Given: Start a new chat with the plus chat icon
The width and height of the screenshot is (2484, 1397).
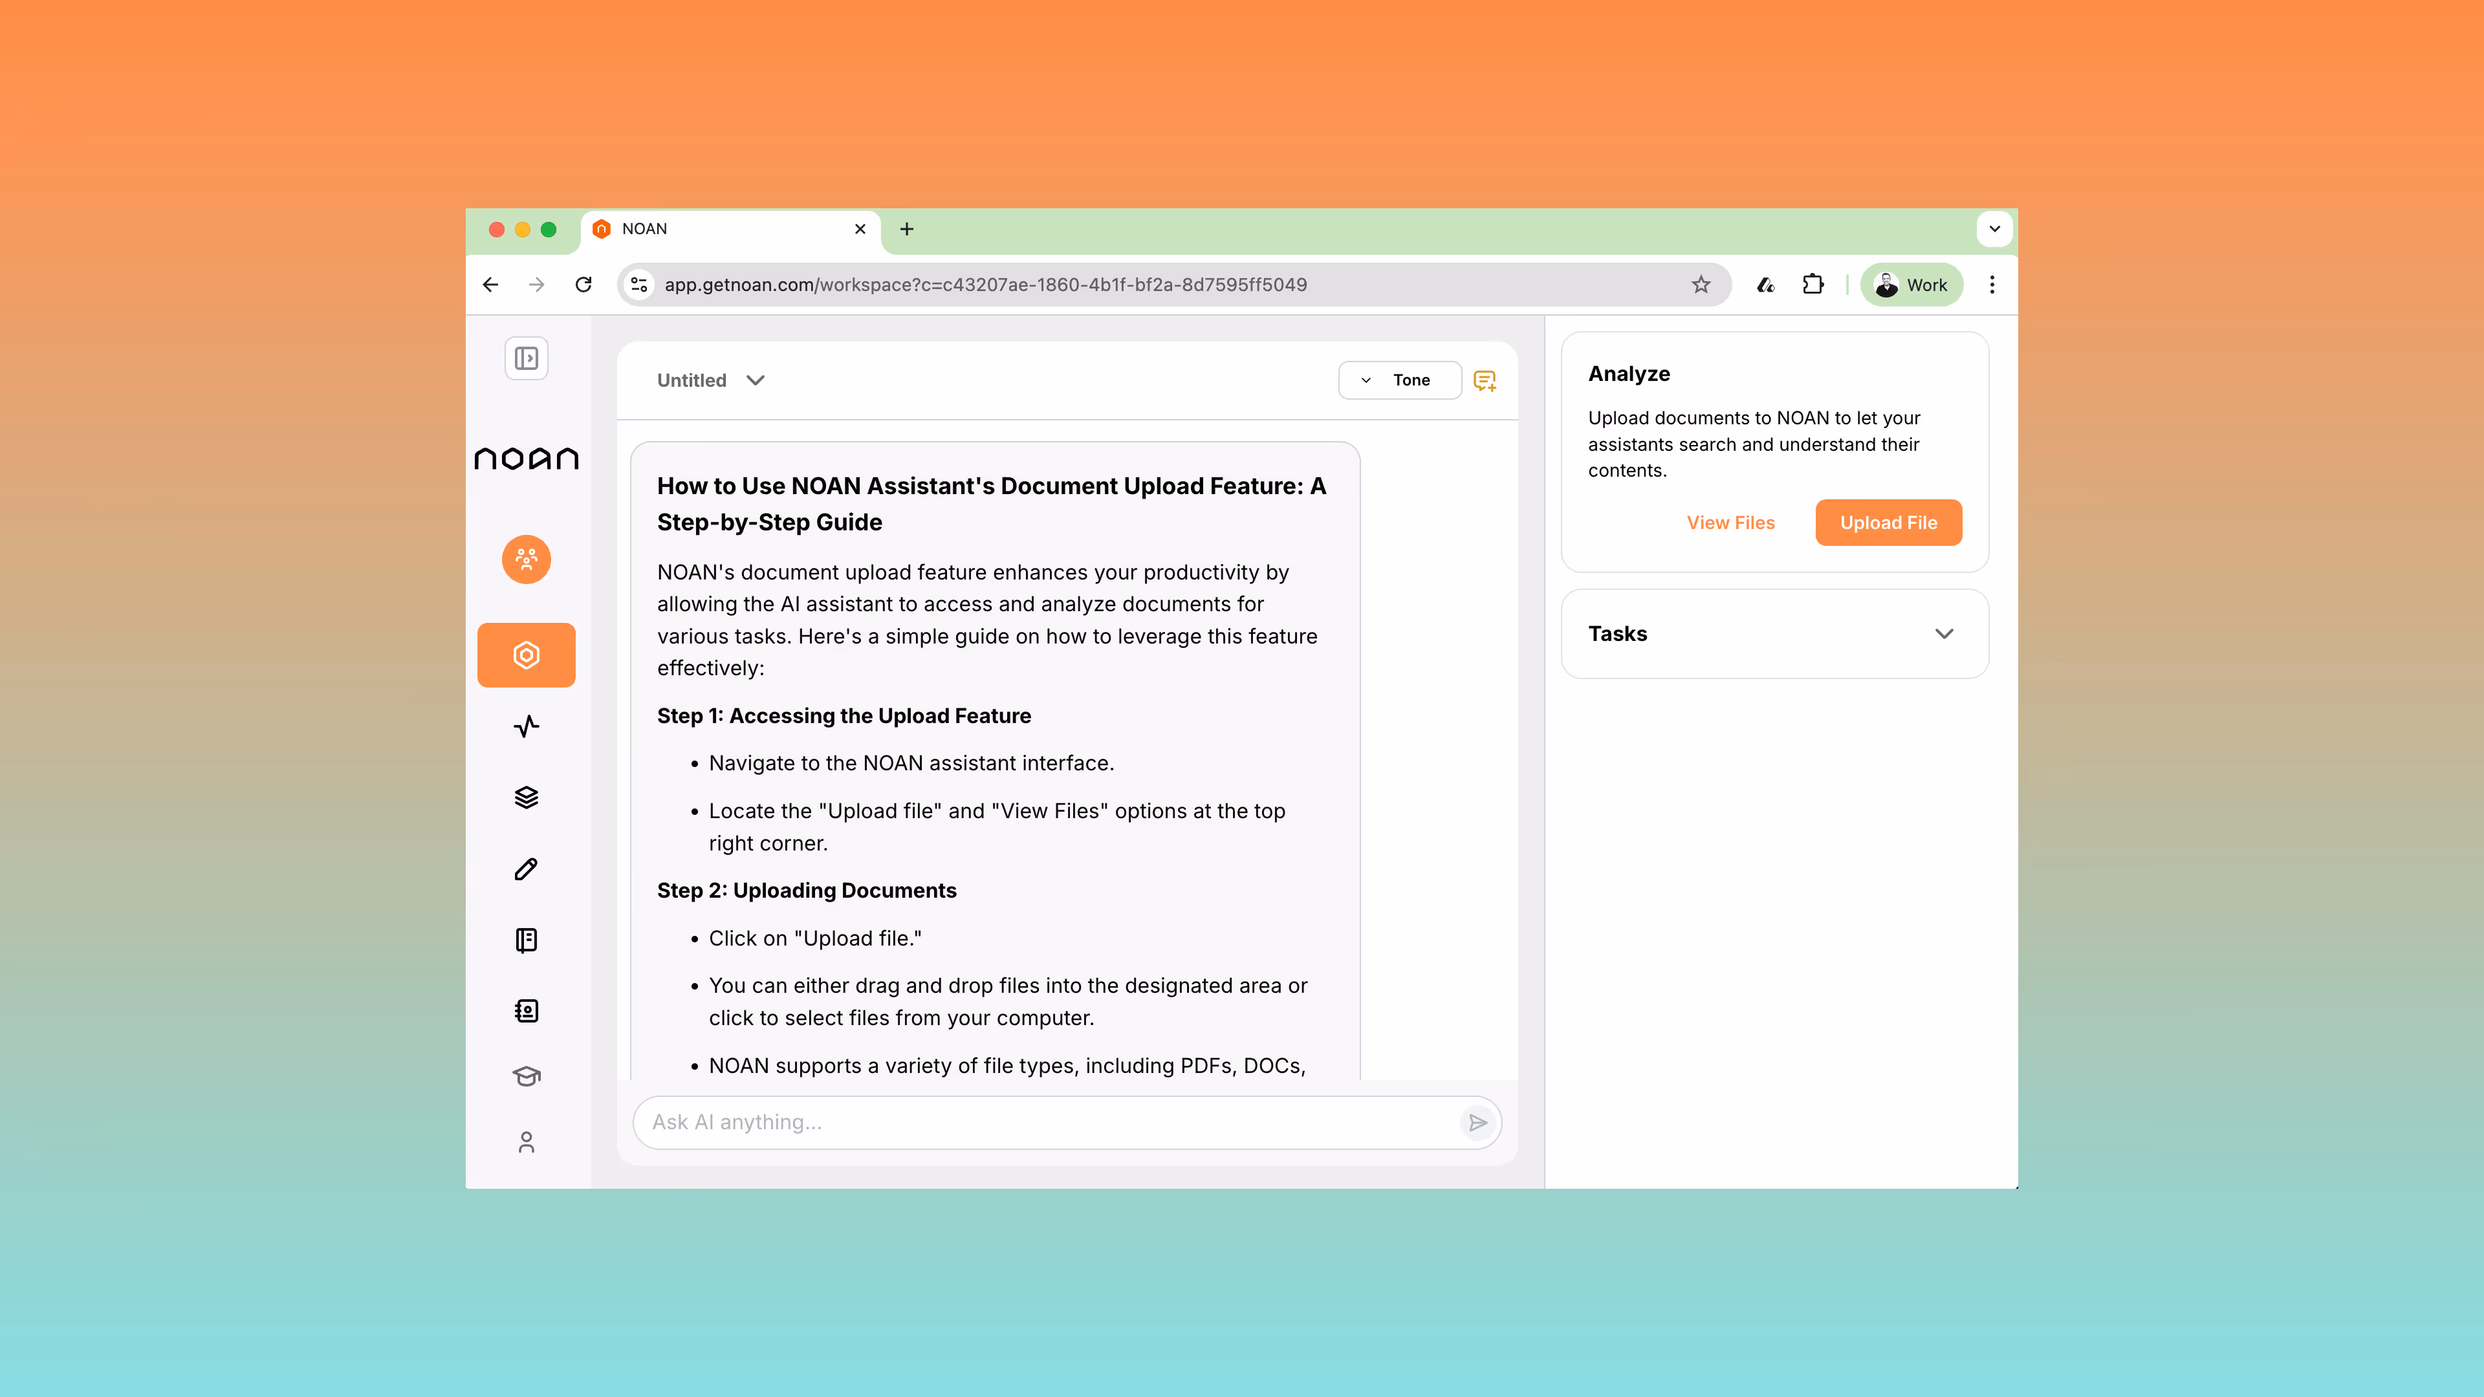Looking at the screenshot, I should tap(1485, 381).
